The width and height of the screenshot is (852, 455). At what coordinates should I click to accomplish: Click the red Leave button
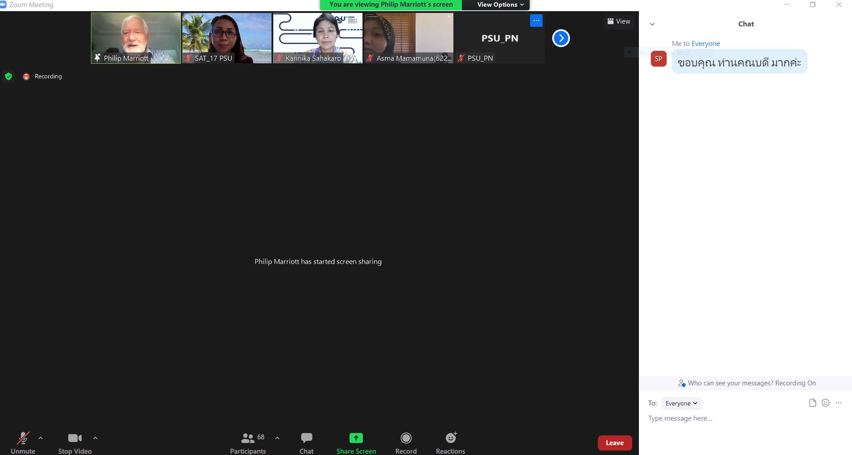[x=614, y=443]
